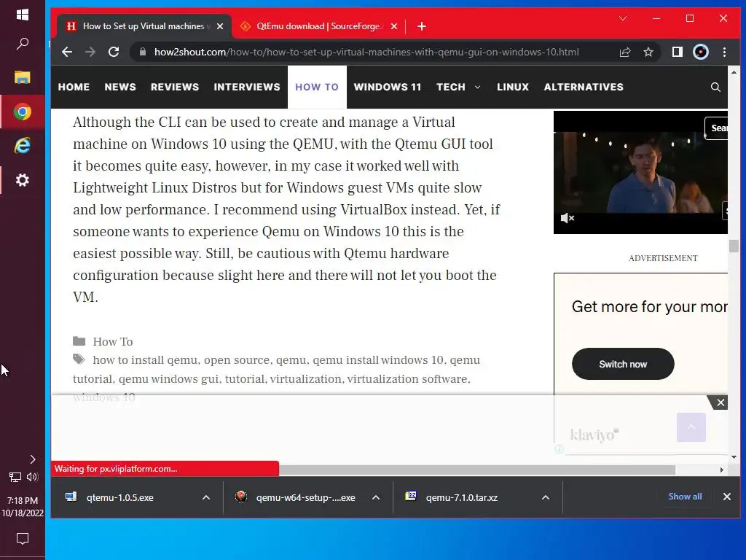This screenshot has height=560, width=746.
Task: Click the video advertisement thumbnail
Action: 640,172
